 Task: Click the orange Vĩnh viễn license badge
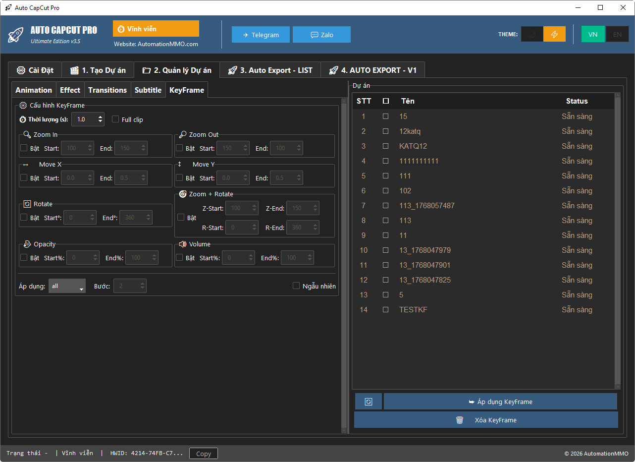156,29
